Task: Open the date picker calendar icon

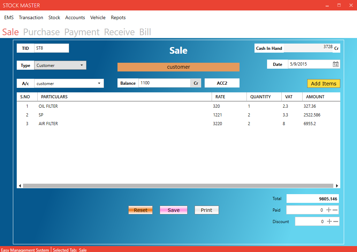Action: coord(335,64)
